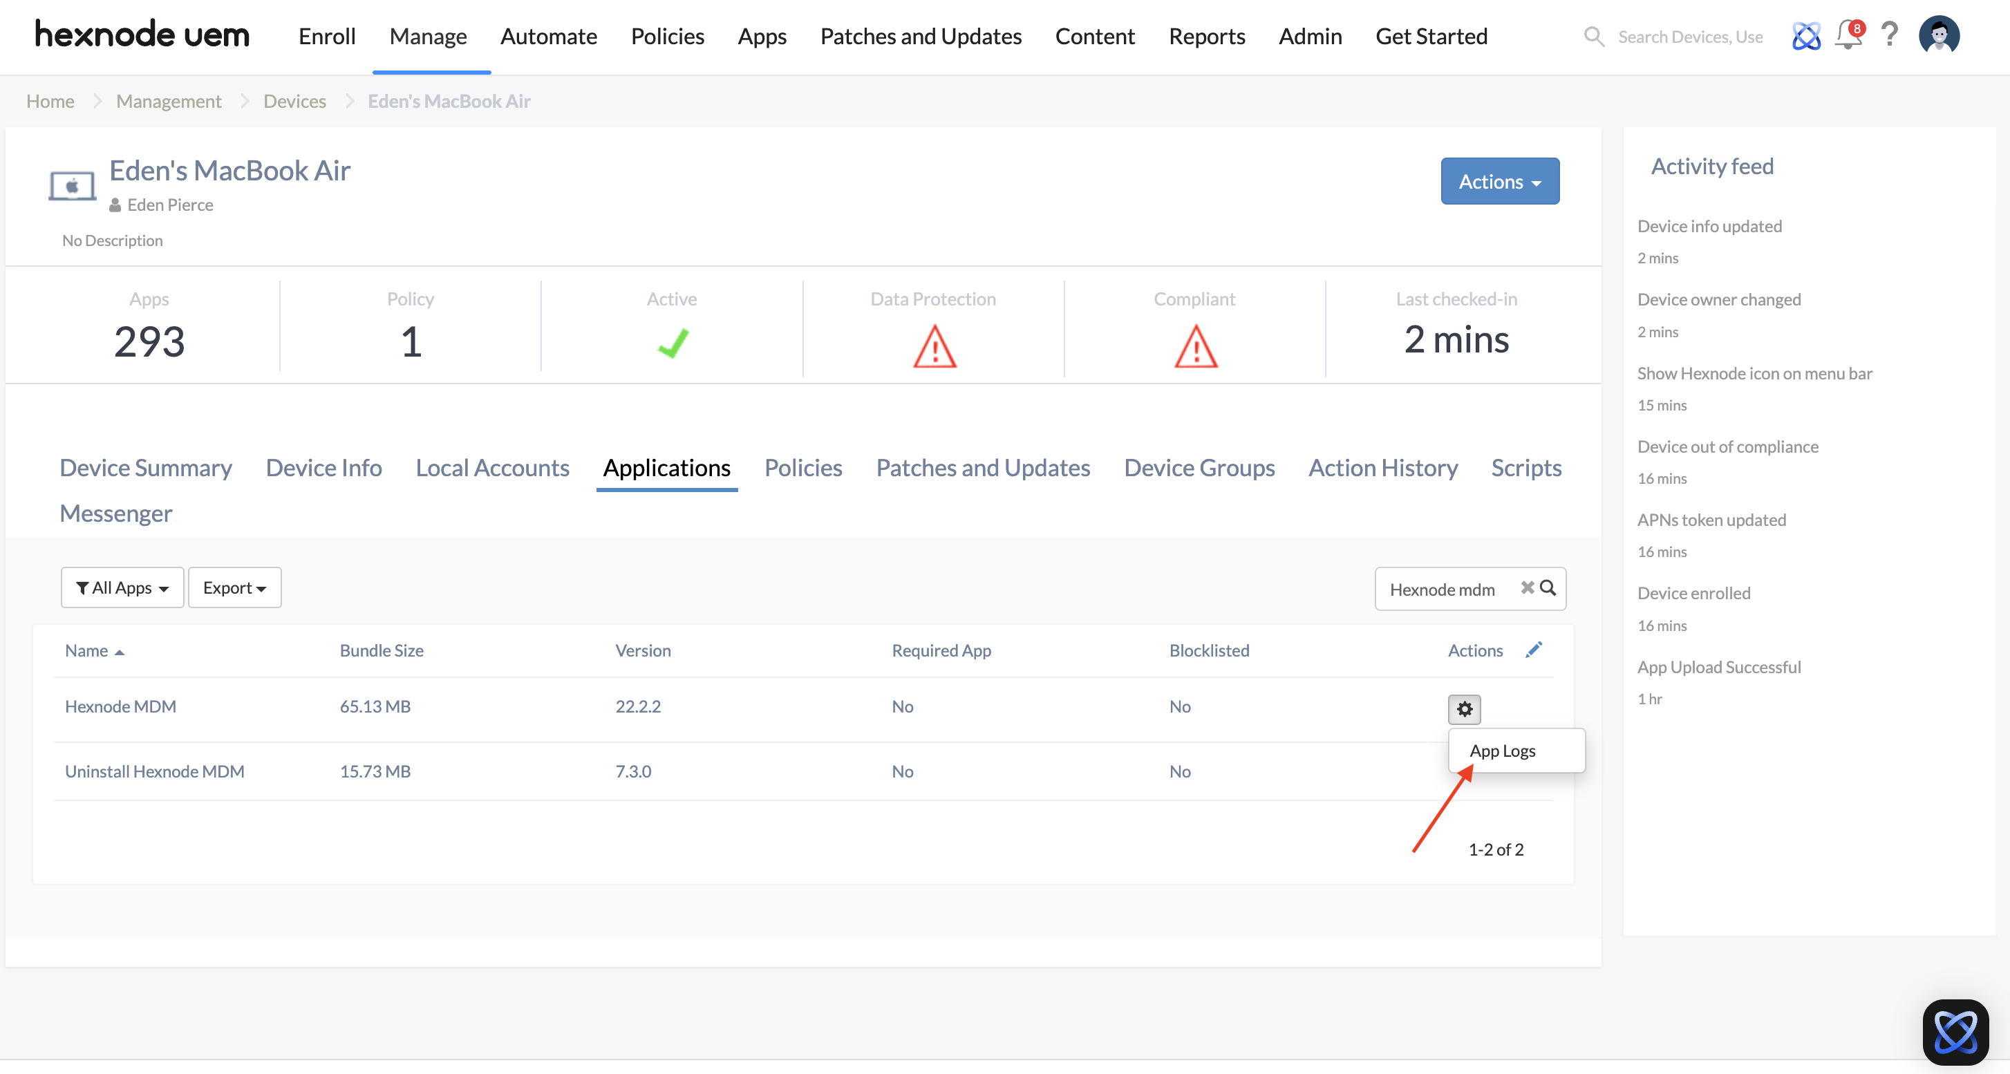Screen dimensions: 2010x1074
Task: Click the Data Protection warning icon
Action: pyautogui.click(x=934, y=346)
